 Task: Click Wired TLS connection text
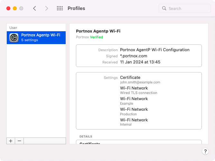(x=139, y=93)
